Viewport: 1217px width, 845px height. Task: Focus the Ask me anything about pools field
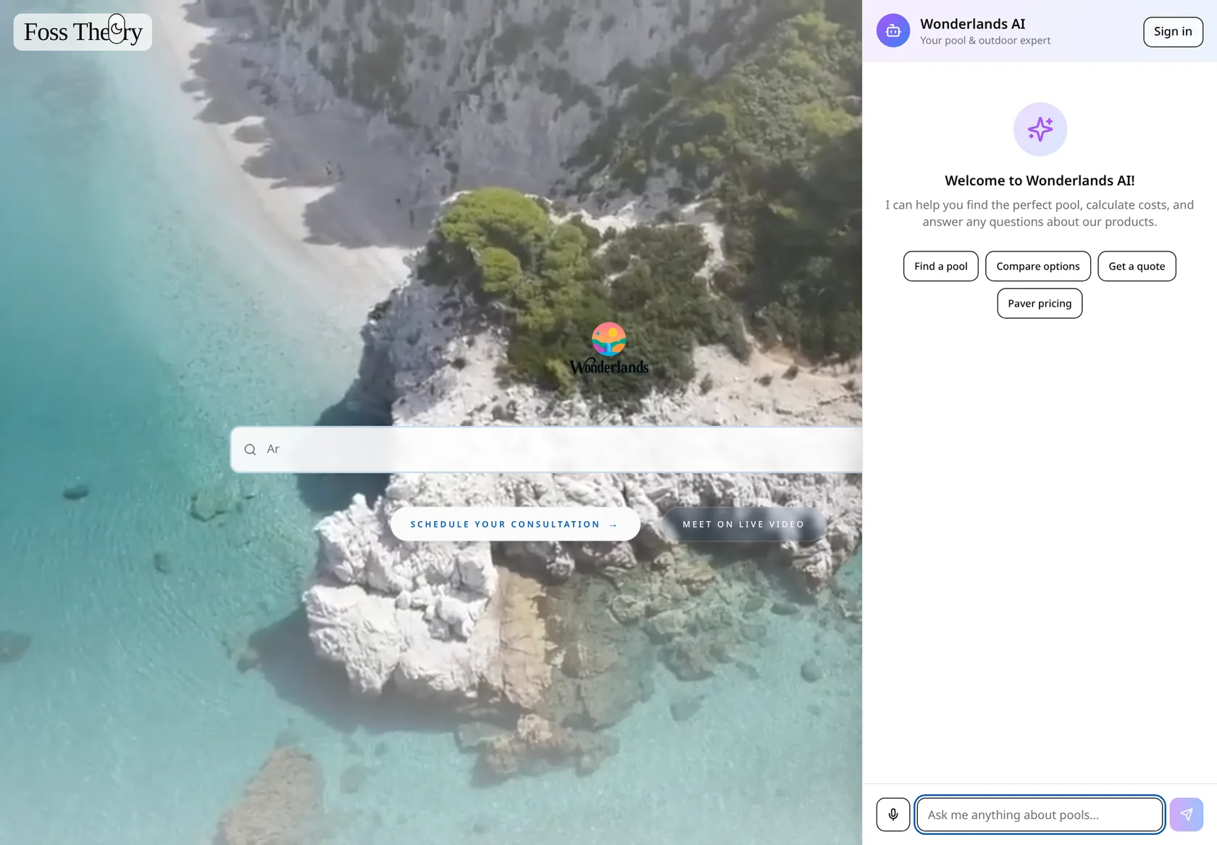coord(1040,815)
